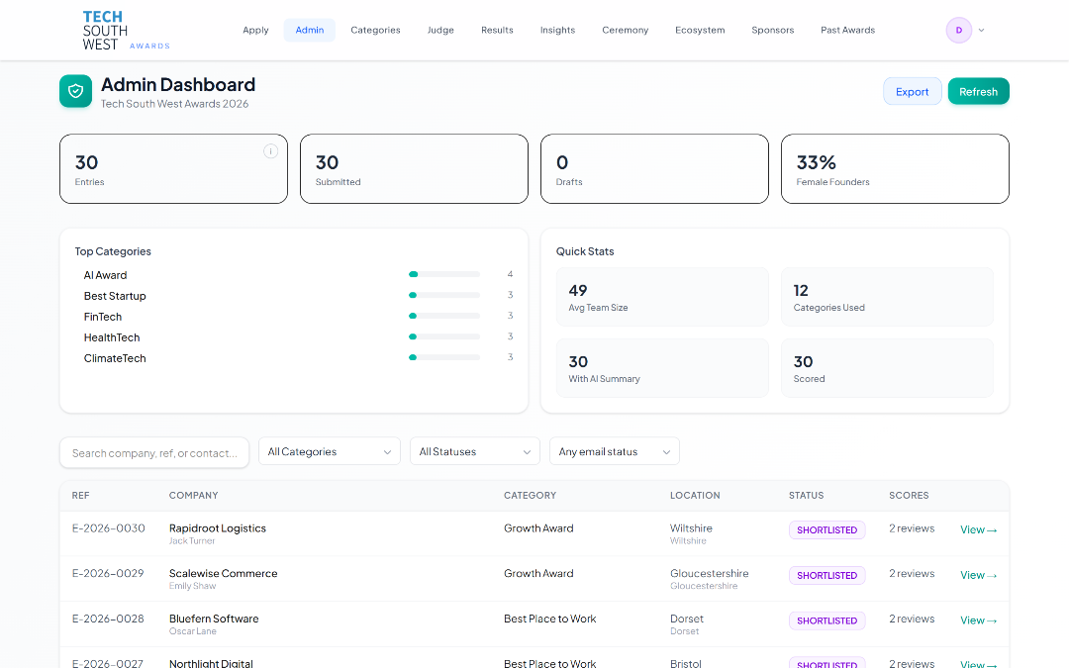Click reference E-2026-0028
Image resolution: width=1069 pixels, height=668 pixels.
[x=108, y=619]
